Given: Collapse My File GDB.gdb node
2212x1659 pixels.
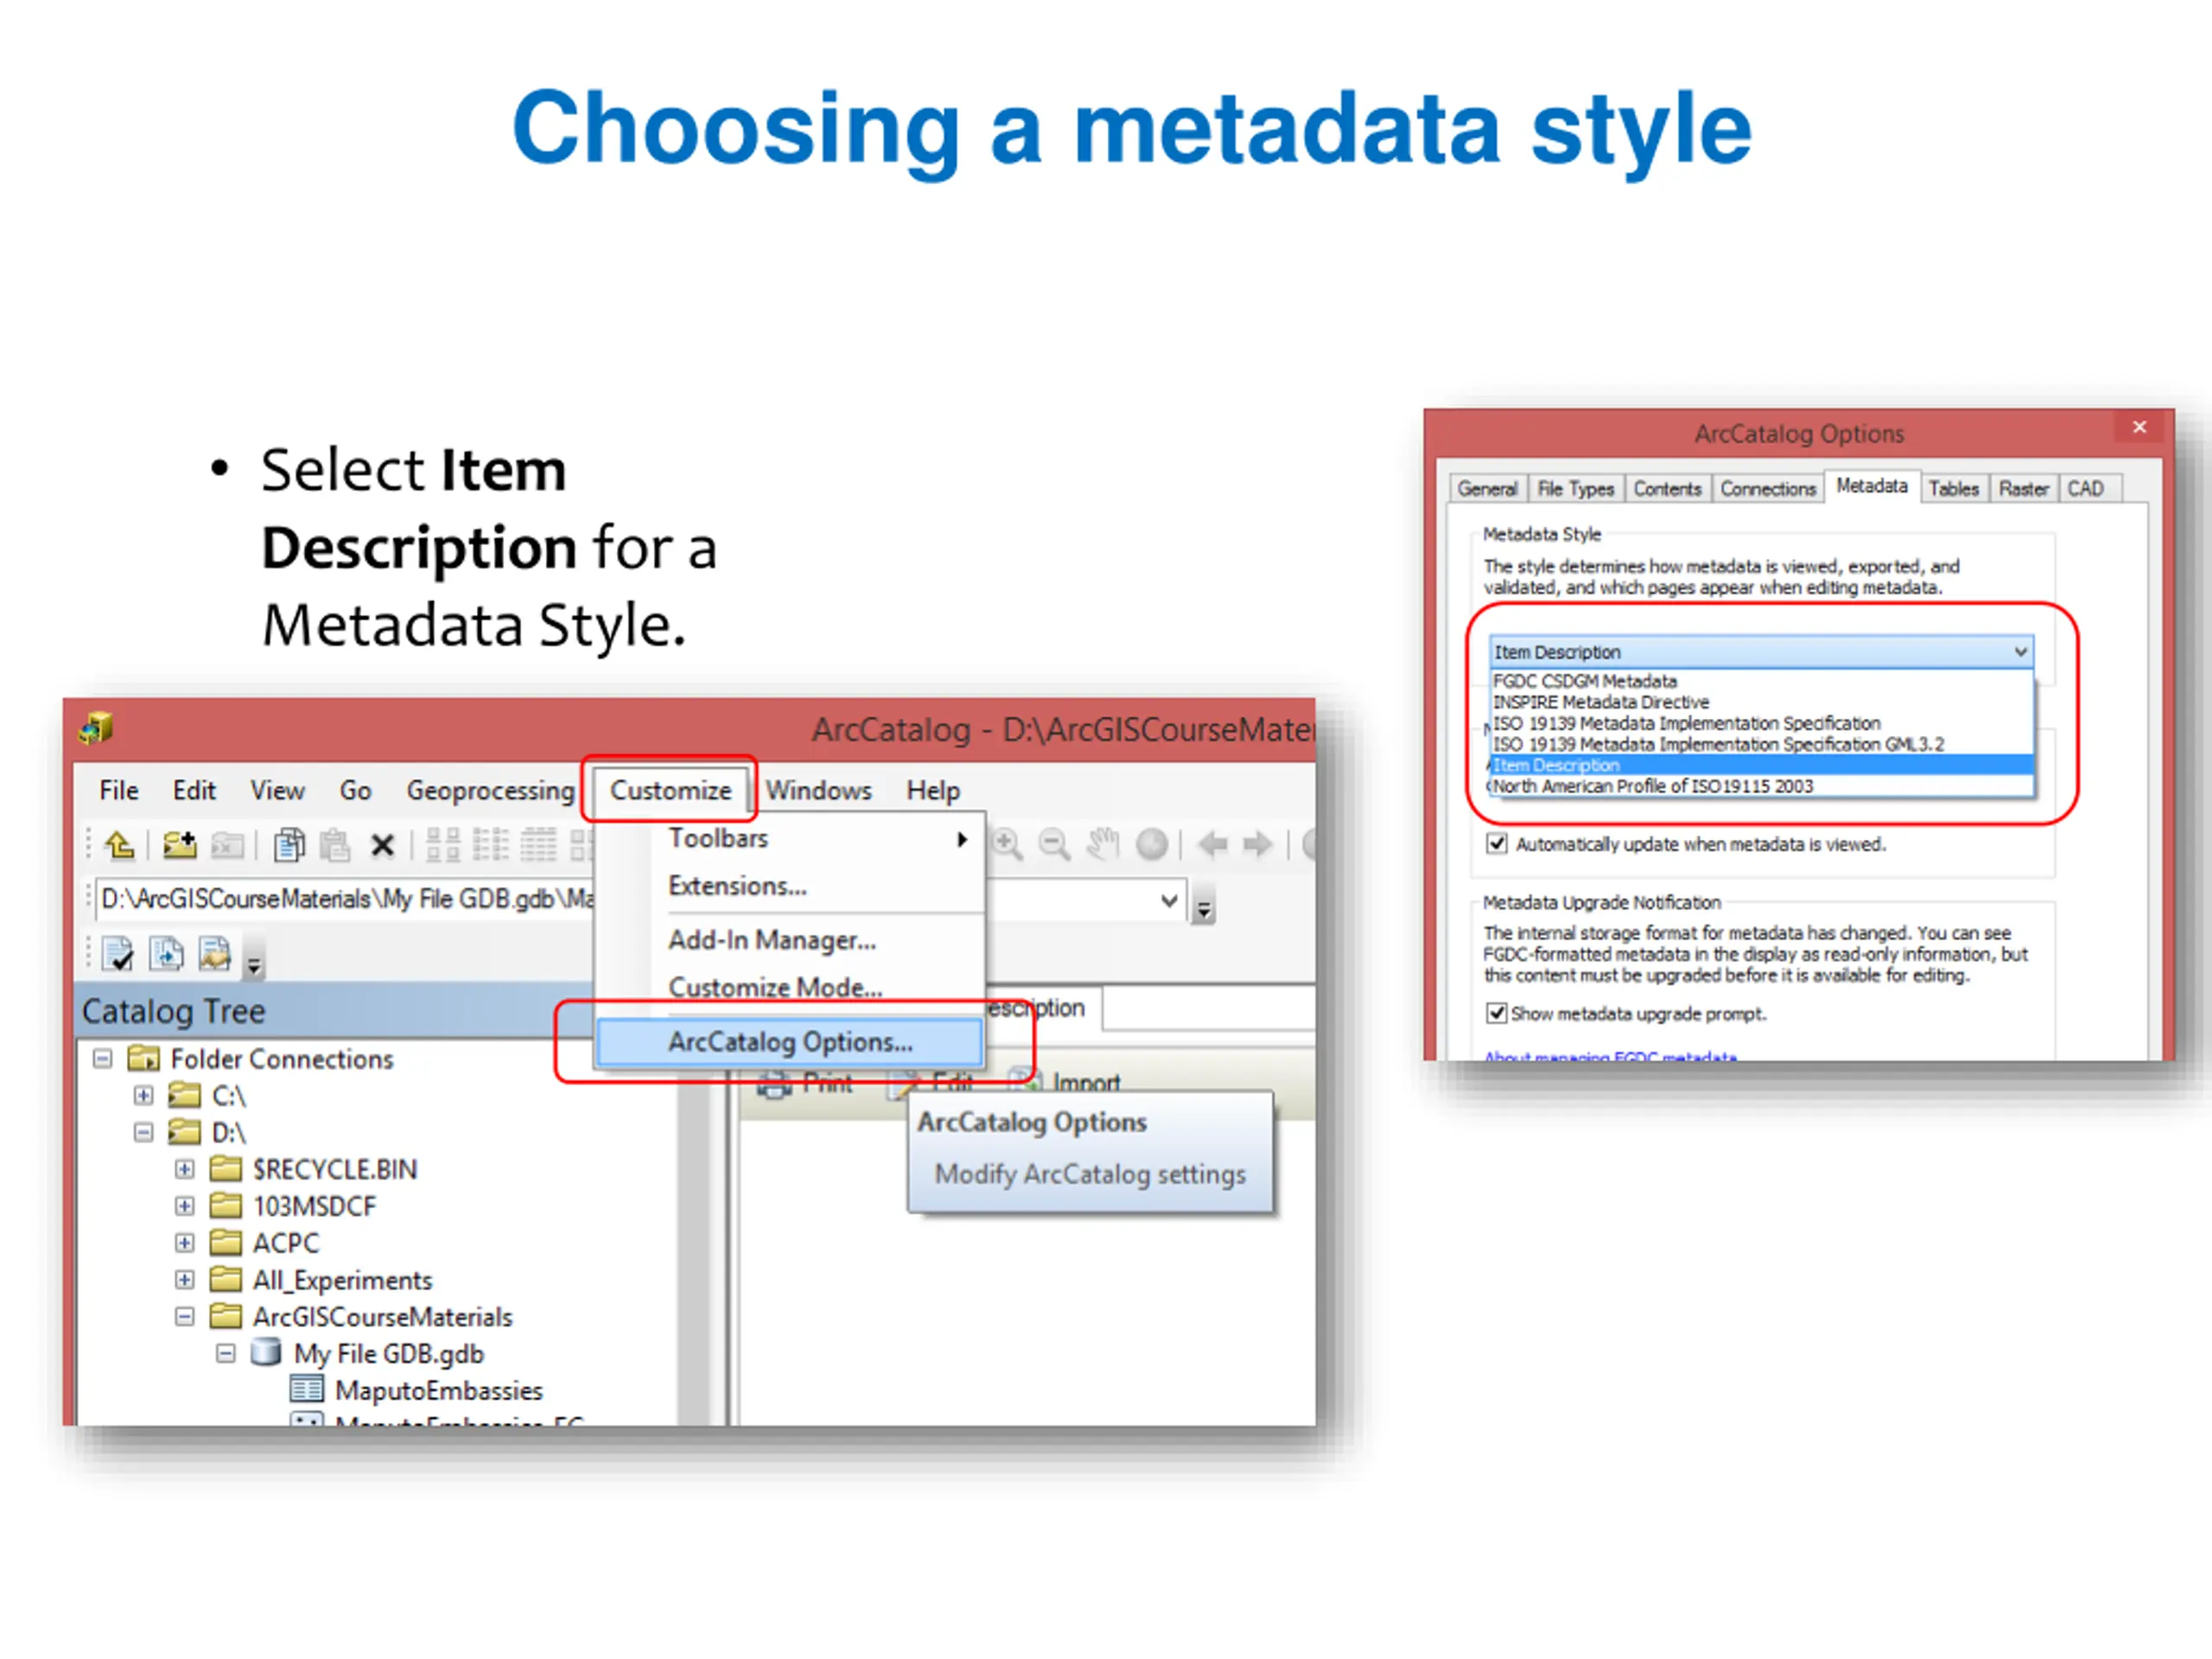Looking at the screenshot, I should (x=226, y=1353).
